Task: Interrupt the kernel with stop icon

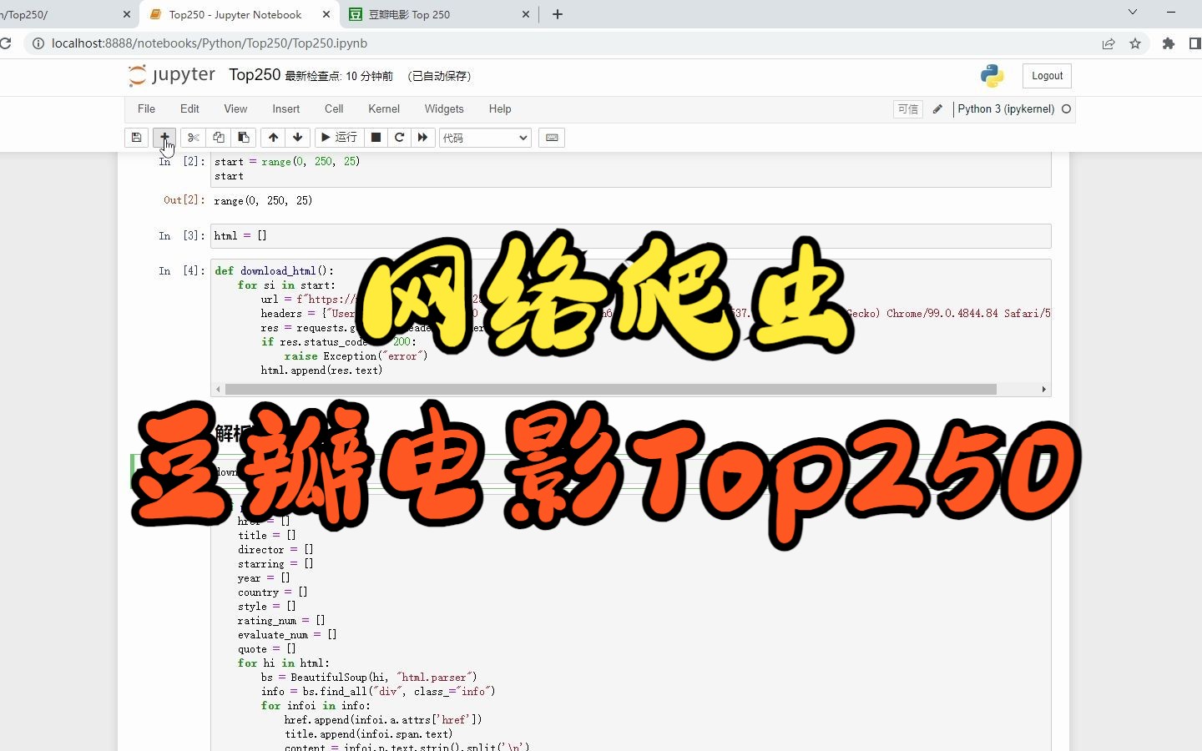Action: [x=376, y=138]
